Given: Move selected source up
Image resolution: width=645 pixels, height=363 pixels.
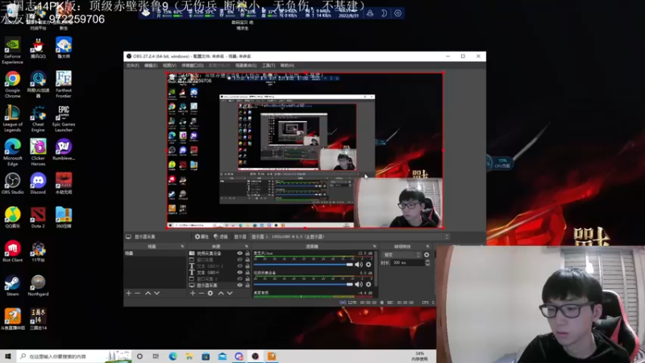Looking at the screenshot, I should 221,293.
